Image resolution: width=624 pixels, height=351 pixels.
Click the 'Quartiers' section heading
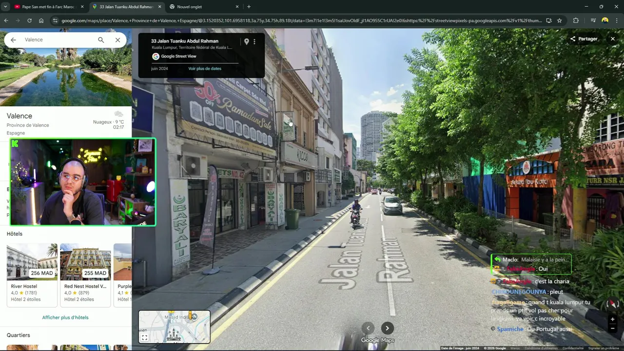tap(18, 335)
